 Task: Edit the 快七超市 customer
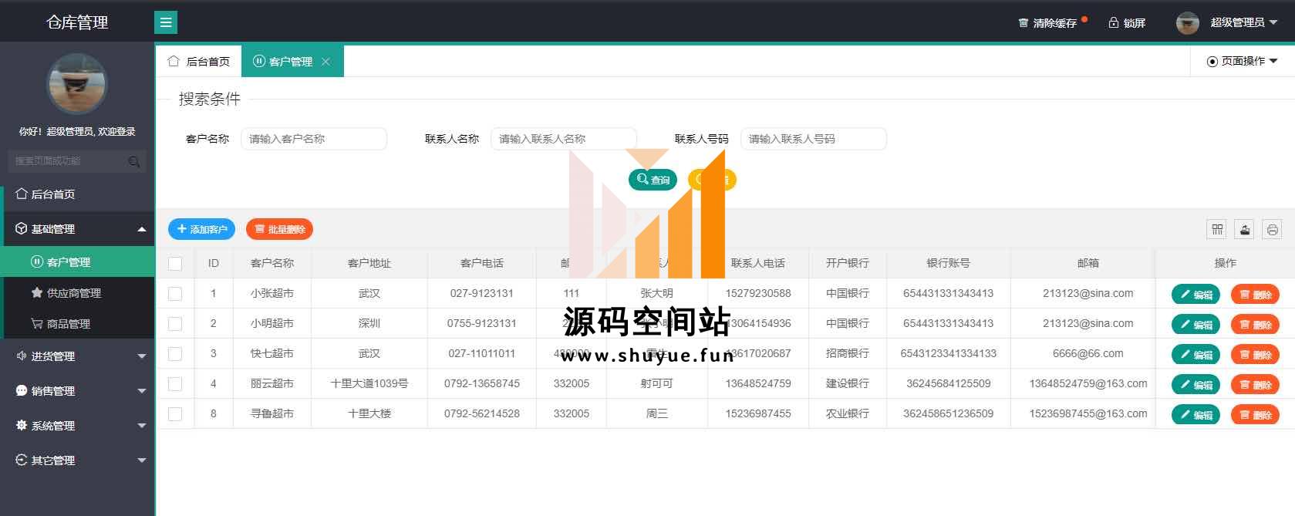tap(1196, 354)
